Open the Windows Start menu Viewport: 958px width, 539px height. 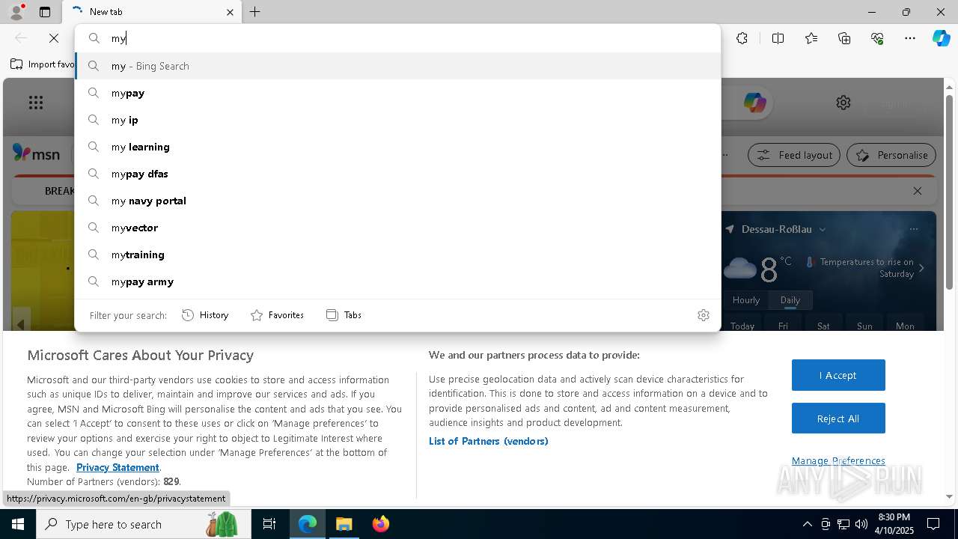(x=18, y=524)
